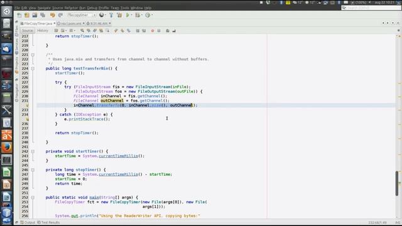Click the Uncomment lines icon
Viewport: 402px width, 226px height.
pos(174,31)
